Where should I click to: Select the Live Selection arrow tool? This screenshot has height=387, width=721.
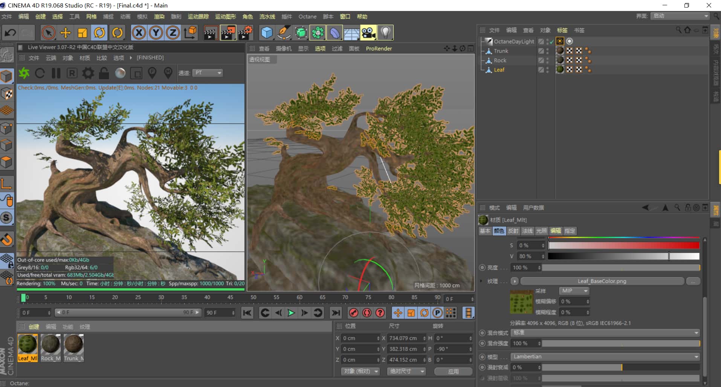(x=48, y=33)
